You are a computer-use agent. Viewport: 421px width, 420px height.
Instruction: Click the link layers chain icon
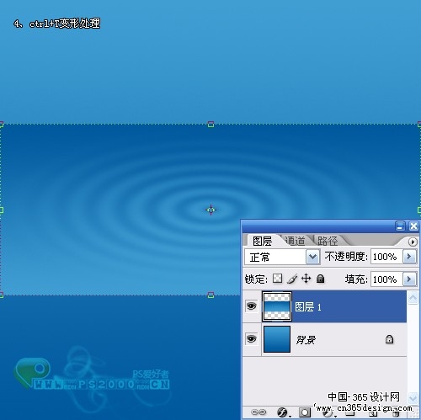(258, 412)
